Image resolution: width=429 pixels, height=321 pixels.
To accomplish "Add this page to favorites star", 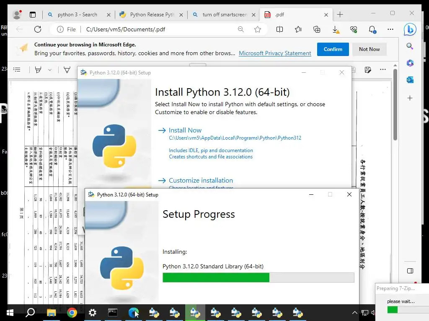I will click(258, 29).
